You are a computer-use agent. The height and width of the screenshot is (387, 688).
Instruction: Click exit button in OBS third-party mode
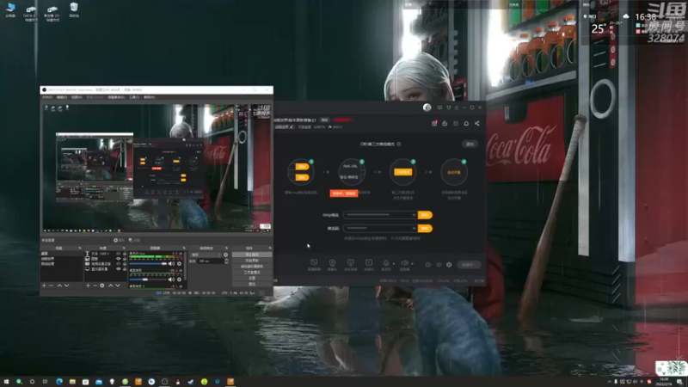(x=470, y=144)
